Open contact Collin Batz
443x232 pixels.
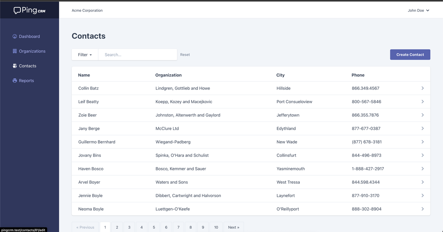[88, 88]
